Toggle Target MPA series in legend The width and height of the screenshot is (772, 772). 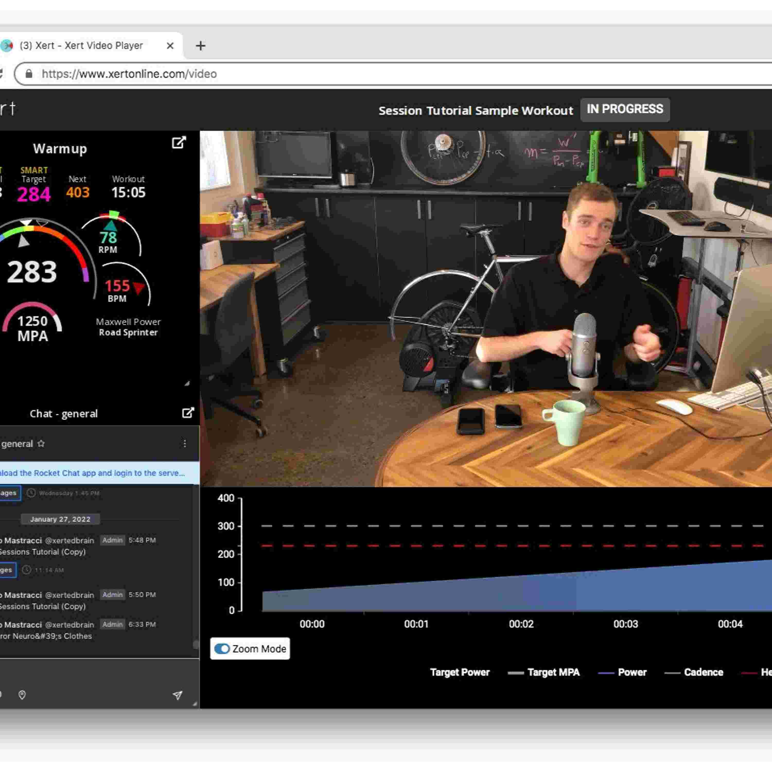point(553,672)
